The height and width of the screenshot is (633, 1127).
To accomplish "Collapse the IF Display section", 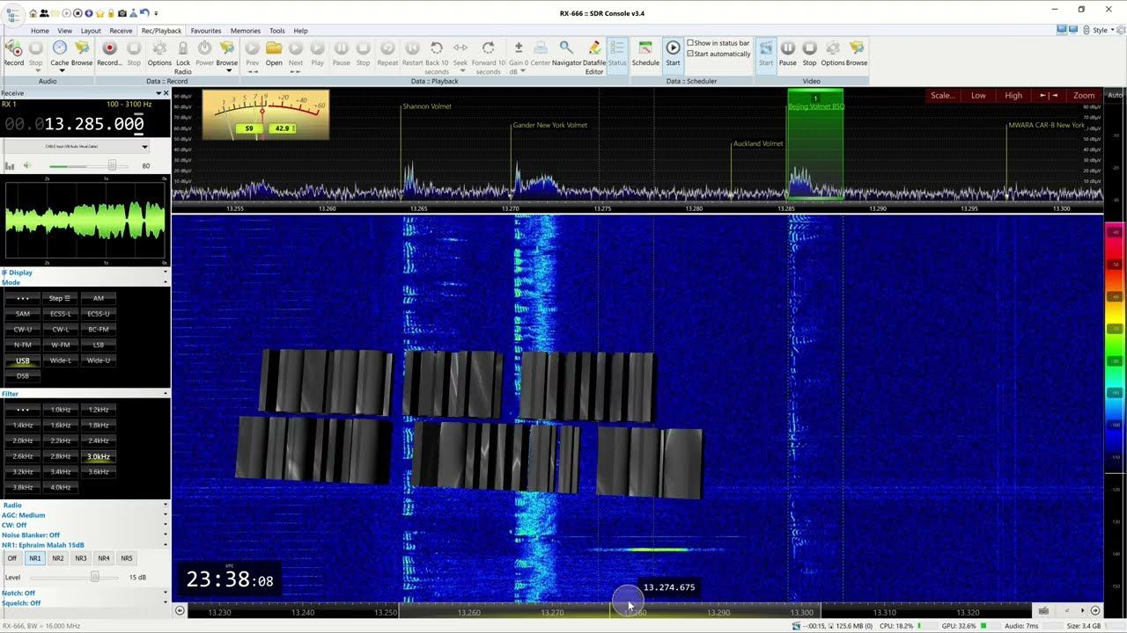I will point(166,273).
